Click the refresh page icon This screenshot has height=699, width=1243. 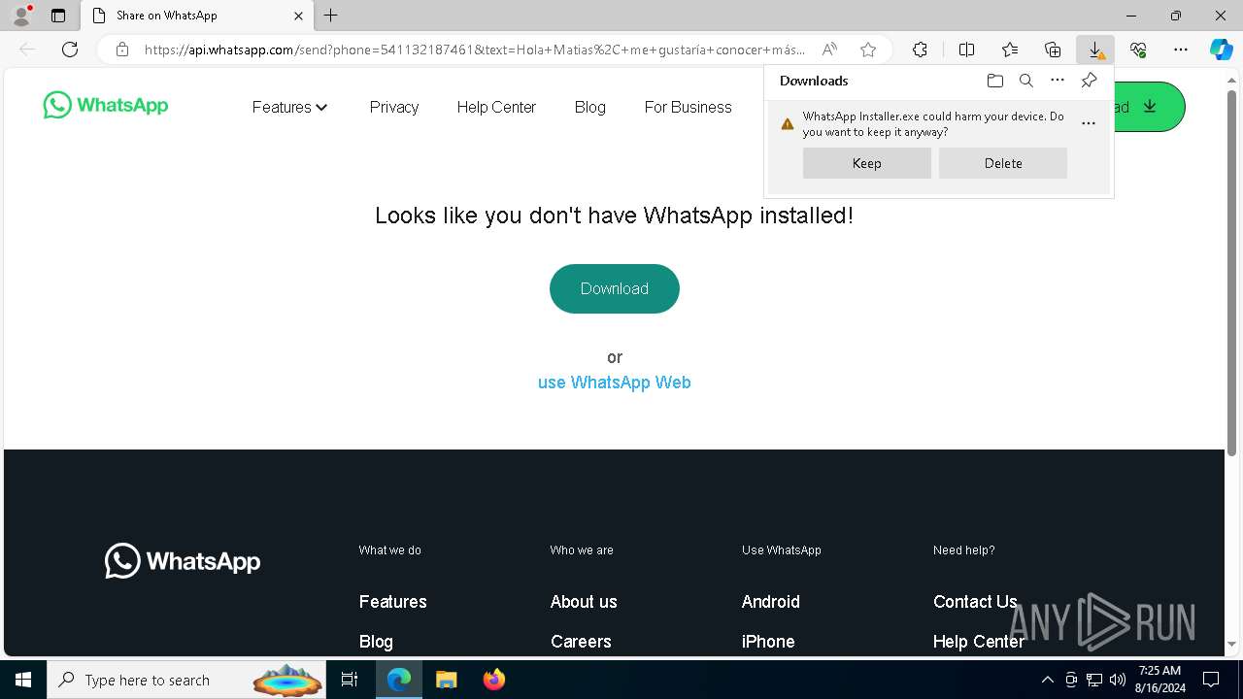coord(70,50)
